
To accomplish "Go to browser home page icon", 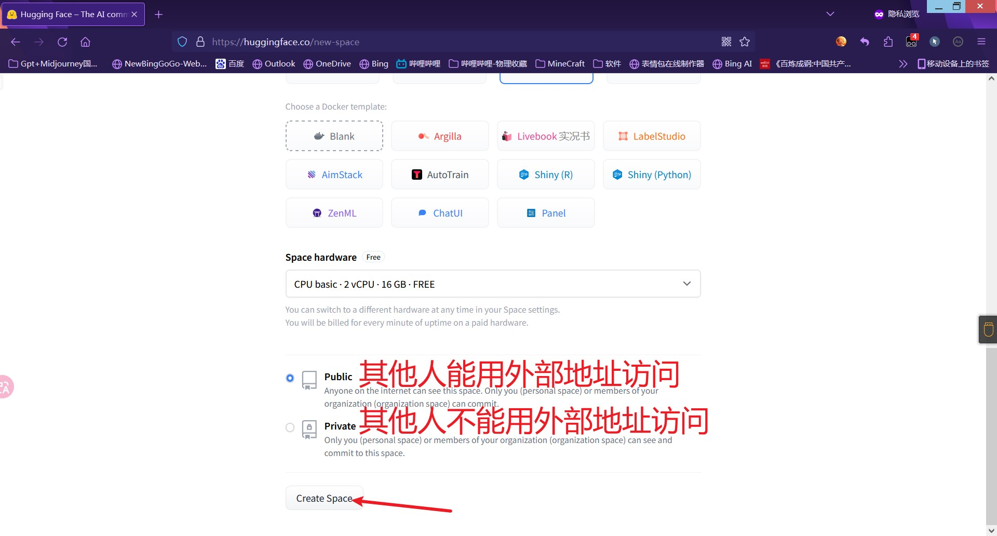I will 85,42.
